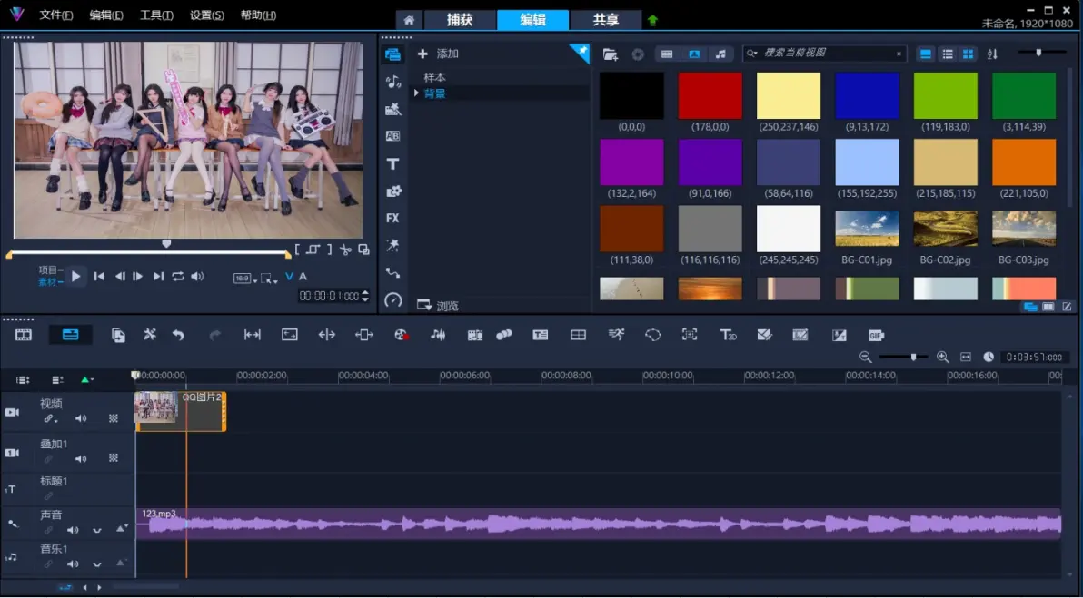This screenshot has width=1083, height=598.
Task: Expand the 背景 folder in library tree
Action: coord(417,93)
